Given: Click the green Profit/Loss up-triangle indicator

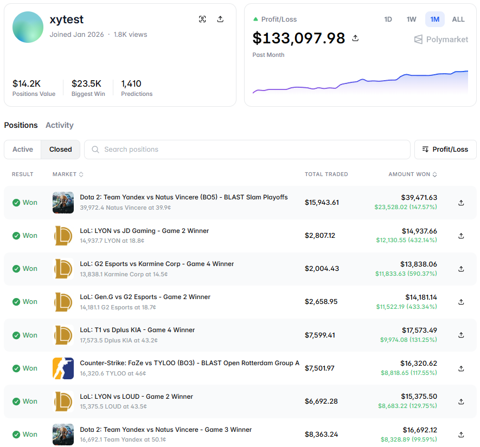Looking at the screenshot, I should tap(255, 20).
